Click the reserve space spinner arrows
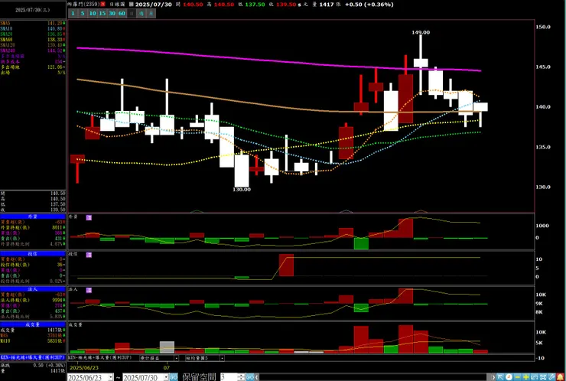 242,377
